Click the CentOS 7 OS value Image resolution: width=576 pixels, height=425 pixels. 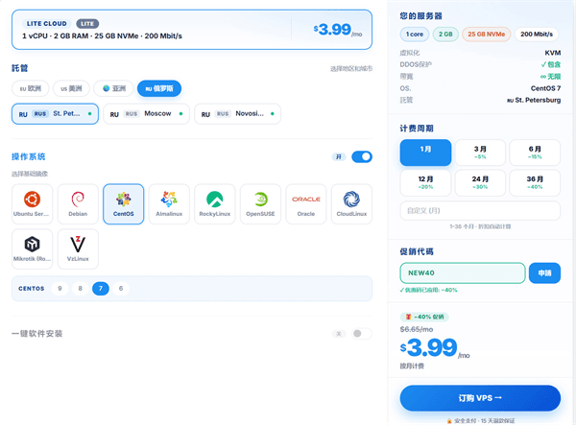tap(545, 88)
